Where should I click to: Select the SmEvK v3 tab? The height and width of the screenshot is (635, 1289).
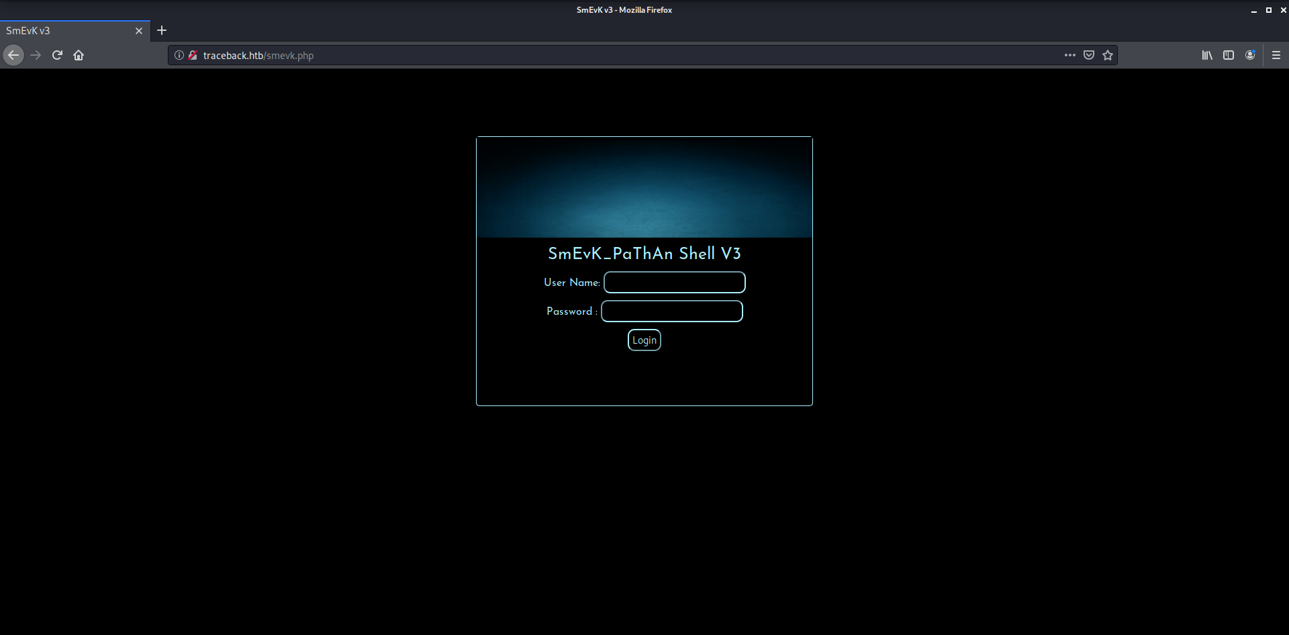[x=67, y=31]
